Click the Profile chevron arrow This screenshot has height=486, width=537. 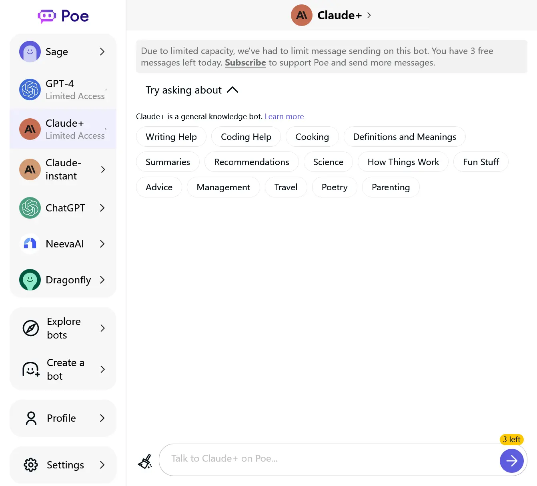102,418
